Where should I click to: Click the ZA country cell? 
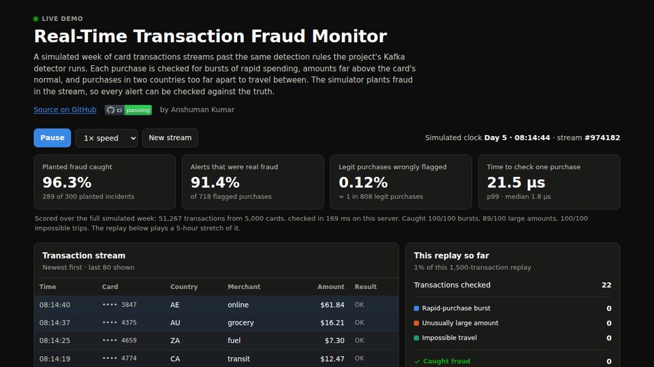click(x=175, y=340)
